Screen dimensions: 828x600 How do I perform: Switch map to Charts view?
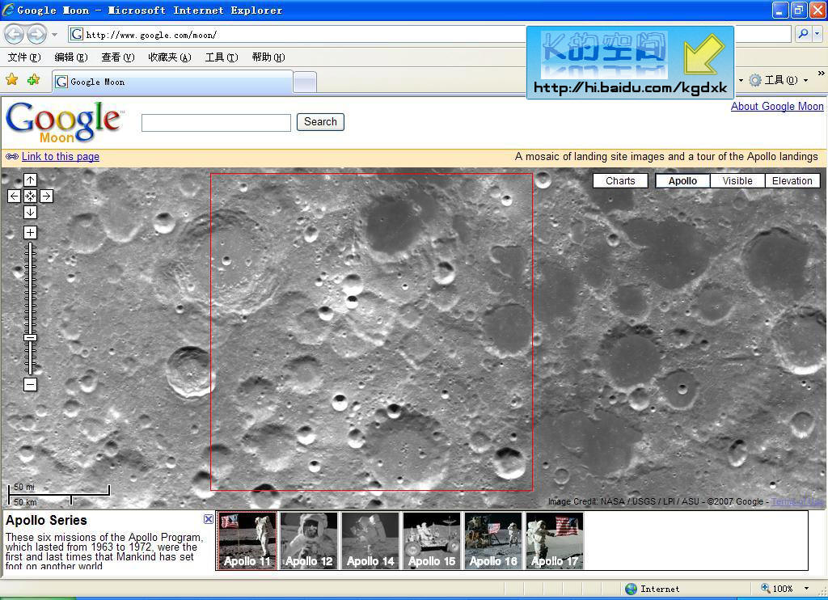[x=620, y=181]
